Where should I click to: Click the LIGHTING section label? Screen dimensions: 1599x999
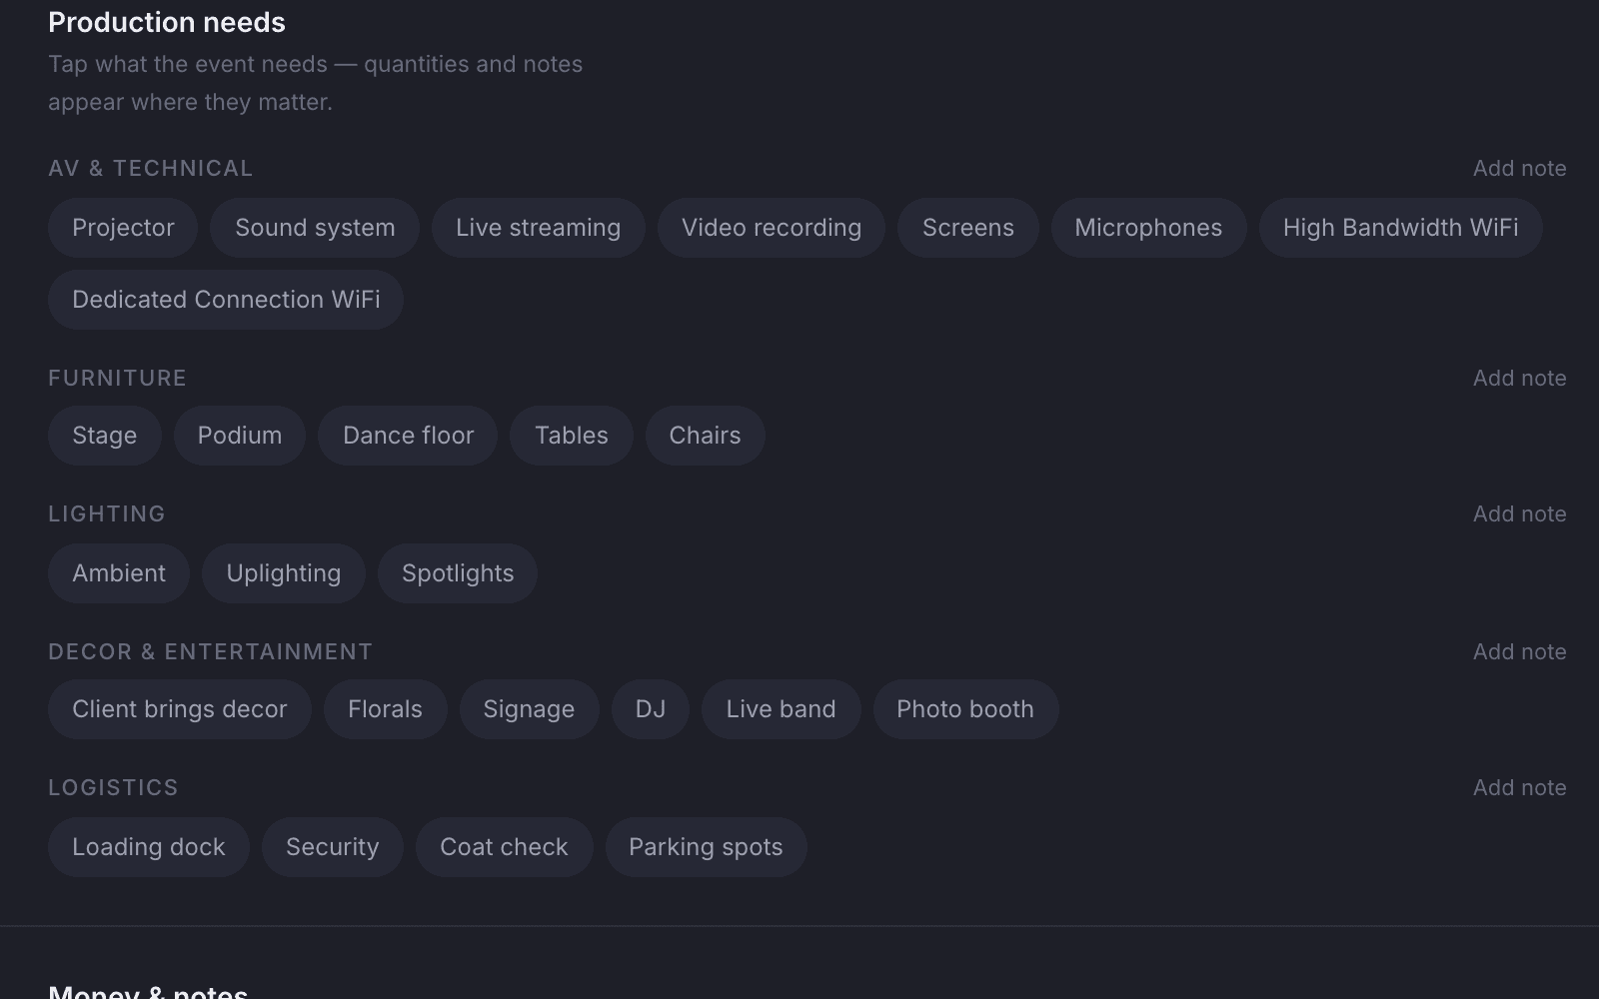(107, 513)
